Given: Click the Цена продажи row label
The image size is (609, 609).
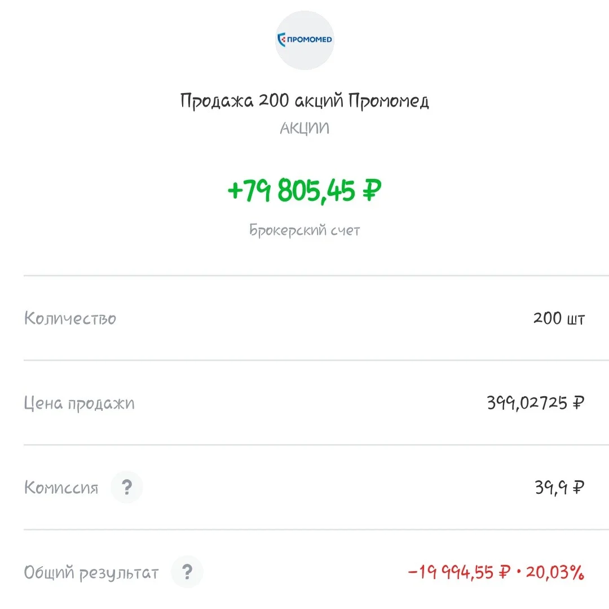Looking at the screenshot, I should pos(80,403).
